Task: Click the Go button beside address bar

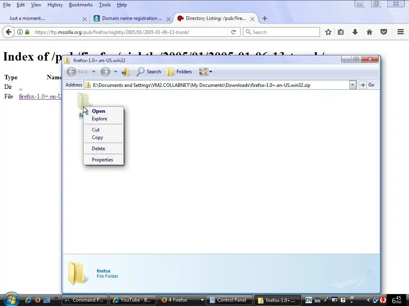Action: (x=367, y=85)
